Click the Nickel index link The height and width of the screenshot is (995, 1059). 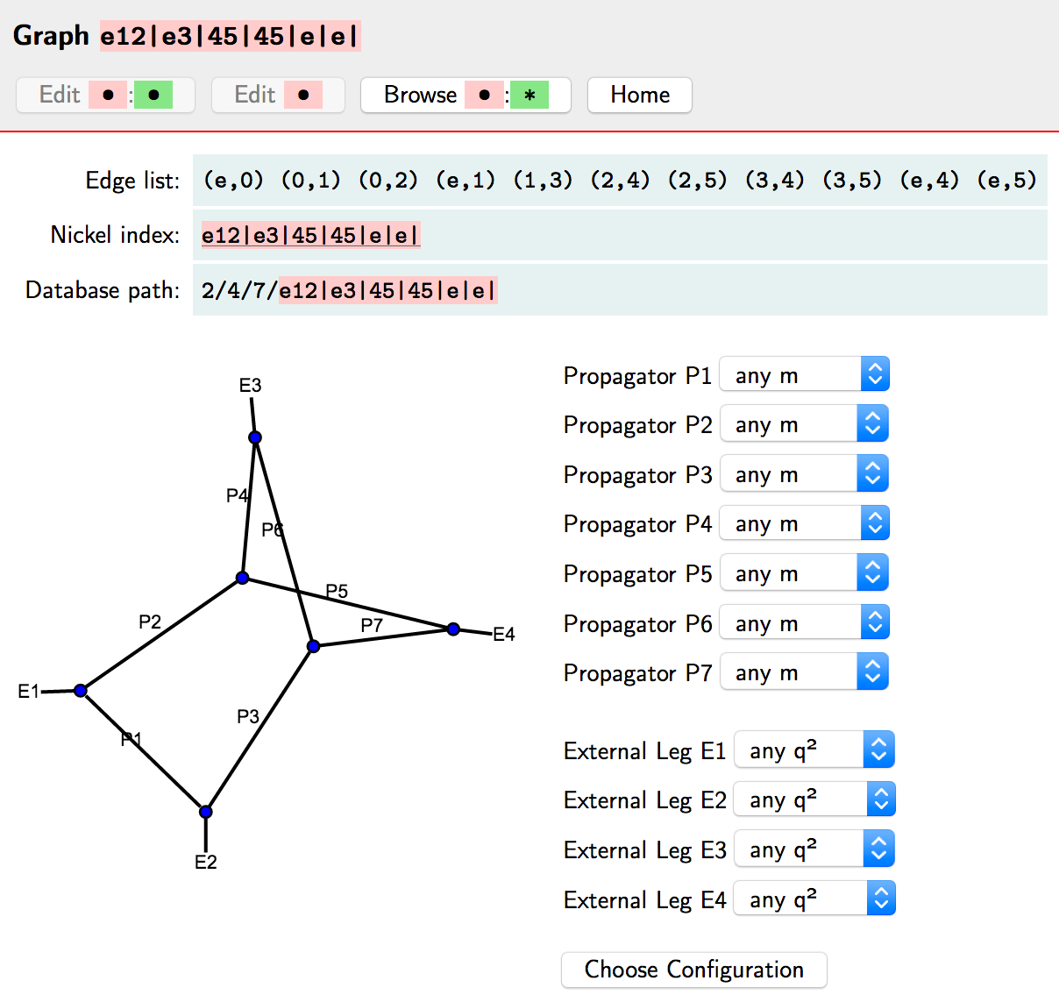(x=310, y=235)
